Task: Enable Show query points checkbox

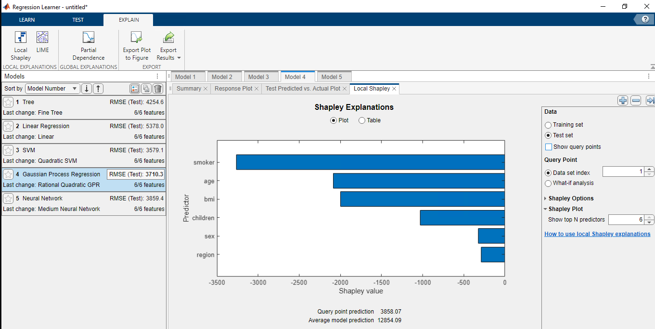Action: [x=549, y=147]
